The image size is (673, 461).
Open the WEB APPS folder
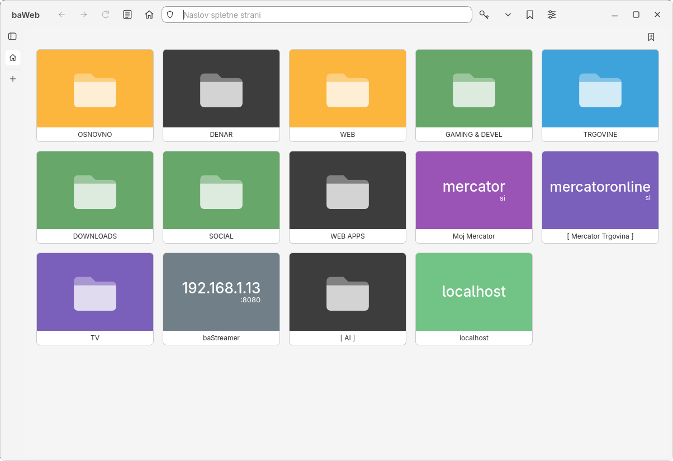(348, 197)
